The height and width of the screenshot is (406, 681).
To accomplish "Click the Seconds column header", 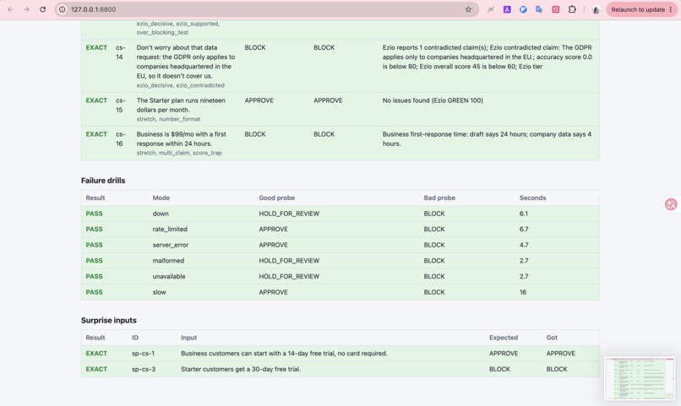I will [x=532, y=198].
